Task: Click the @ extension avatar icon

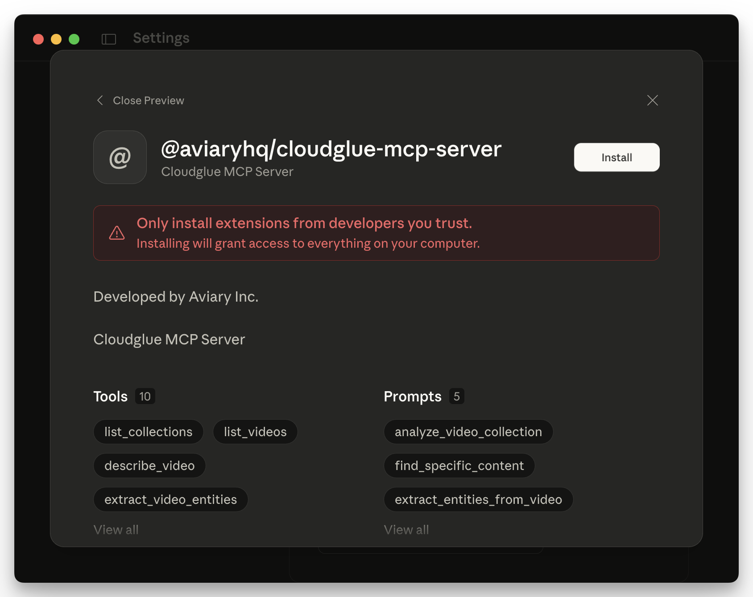Action: tap(120, 157)
